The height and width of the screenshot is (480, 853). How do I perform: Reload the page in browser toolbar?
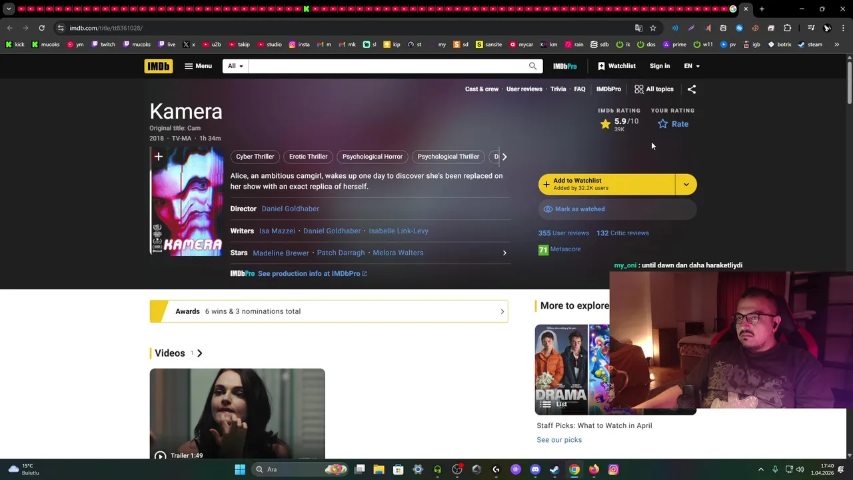click(x=41, y=28)
